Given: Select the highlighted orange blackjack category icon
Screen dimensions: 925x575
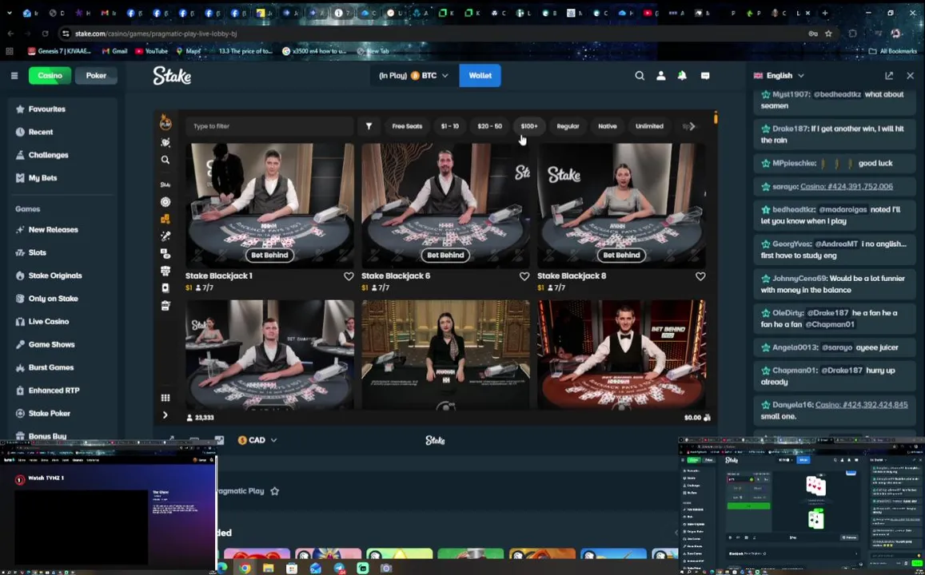Looking at the screenshot, I should [x=165, y=219].
